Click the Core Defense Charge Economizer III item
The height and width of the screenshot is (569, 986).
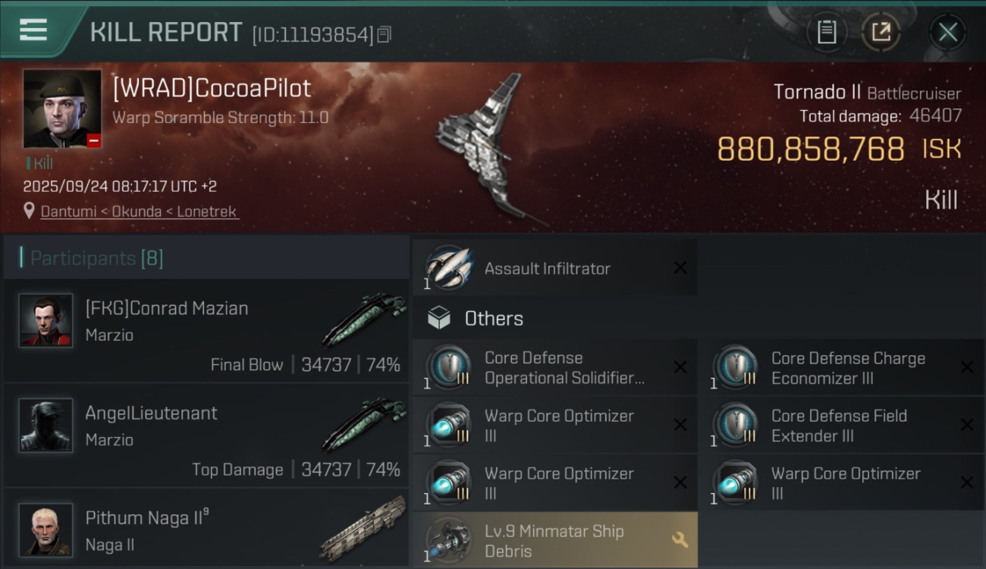click(840, 368)
